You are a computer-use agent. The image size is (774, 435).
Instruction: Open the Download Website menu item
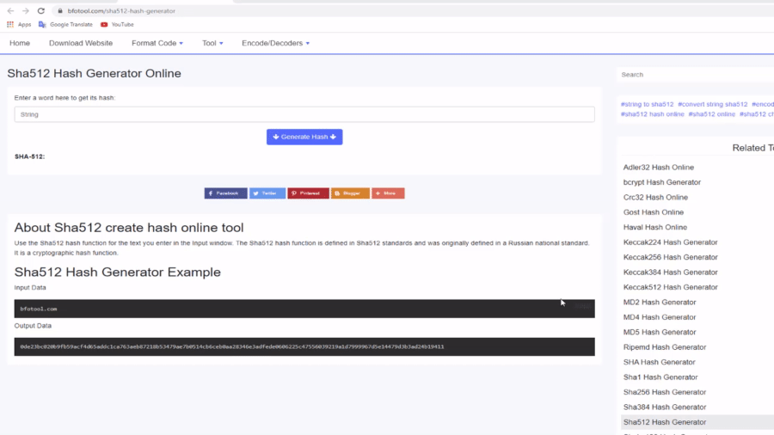[81, 43]
